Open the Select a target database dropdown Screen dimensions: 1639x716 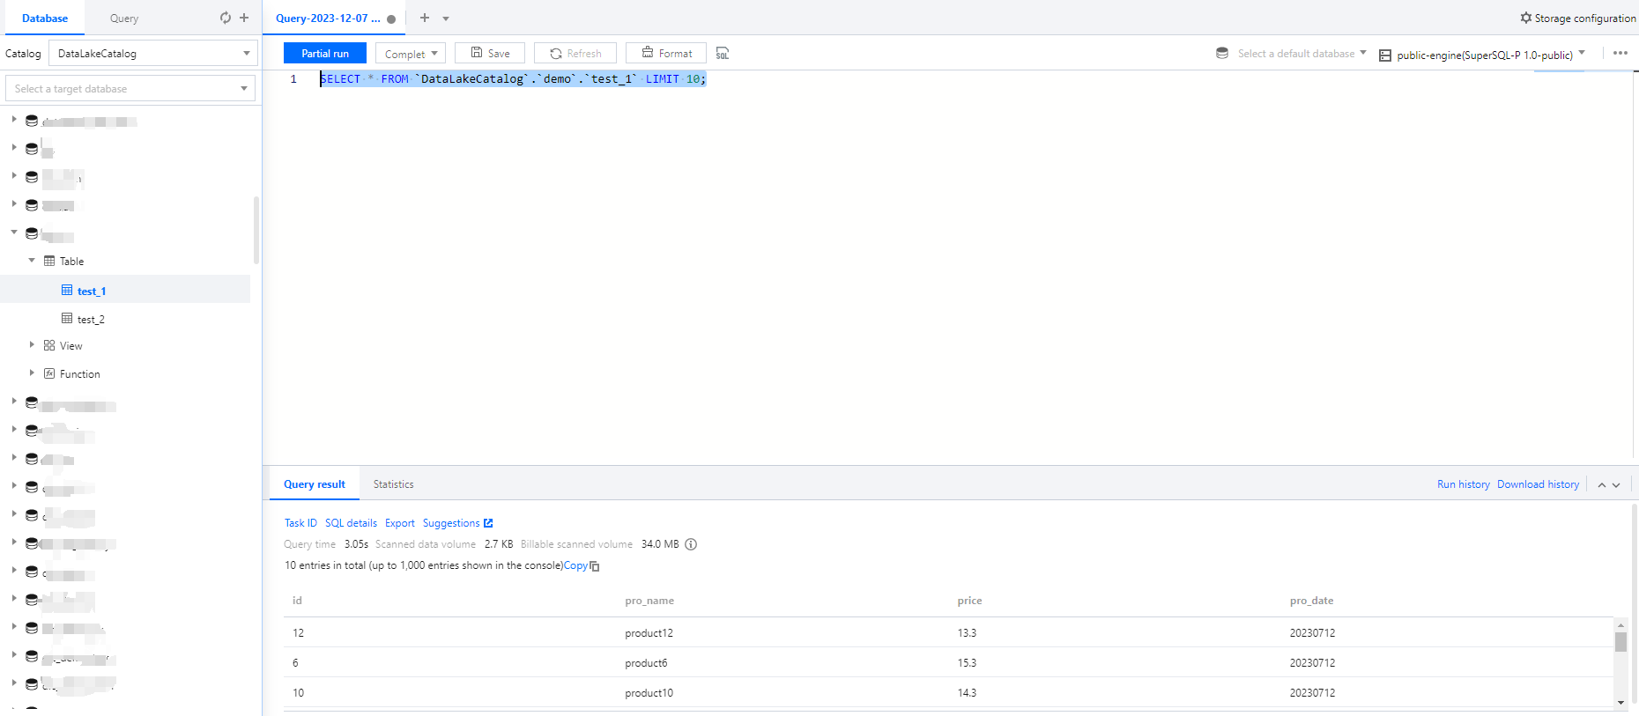point(130,89)
